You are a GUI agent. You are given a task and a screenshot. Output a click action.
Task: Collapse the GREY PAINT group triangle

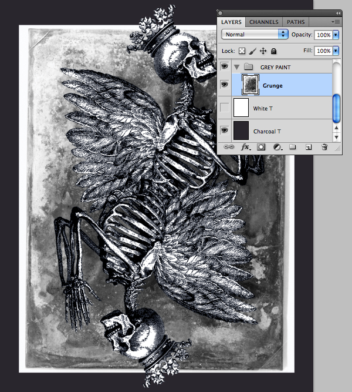236,67
